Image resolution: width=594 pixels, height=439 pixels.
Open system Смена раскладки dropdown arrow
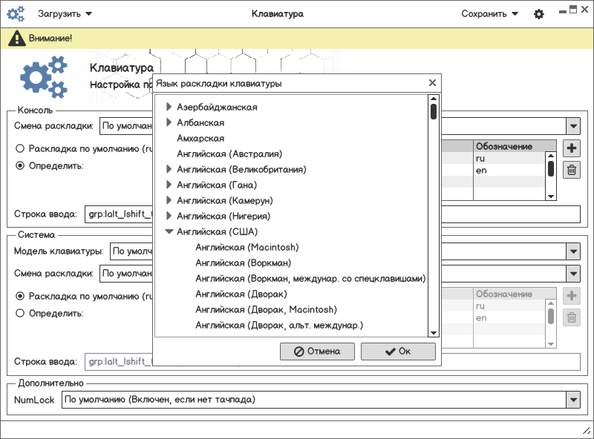click(573, 274)
